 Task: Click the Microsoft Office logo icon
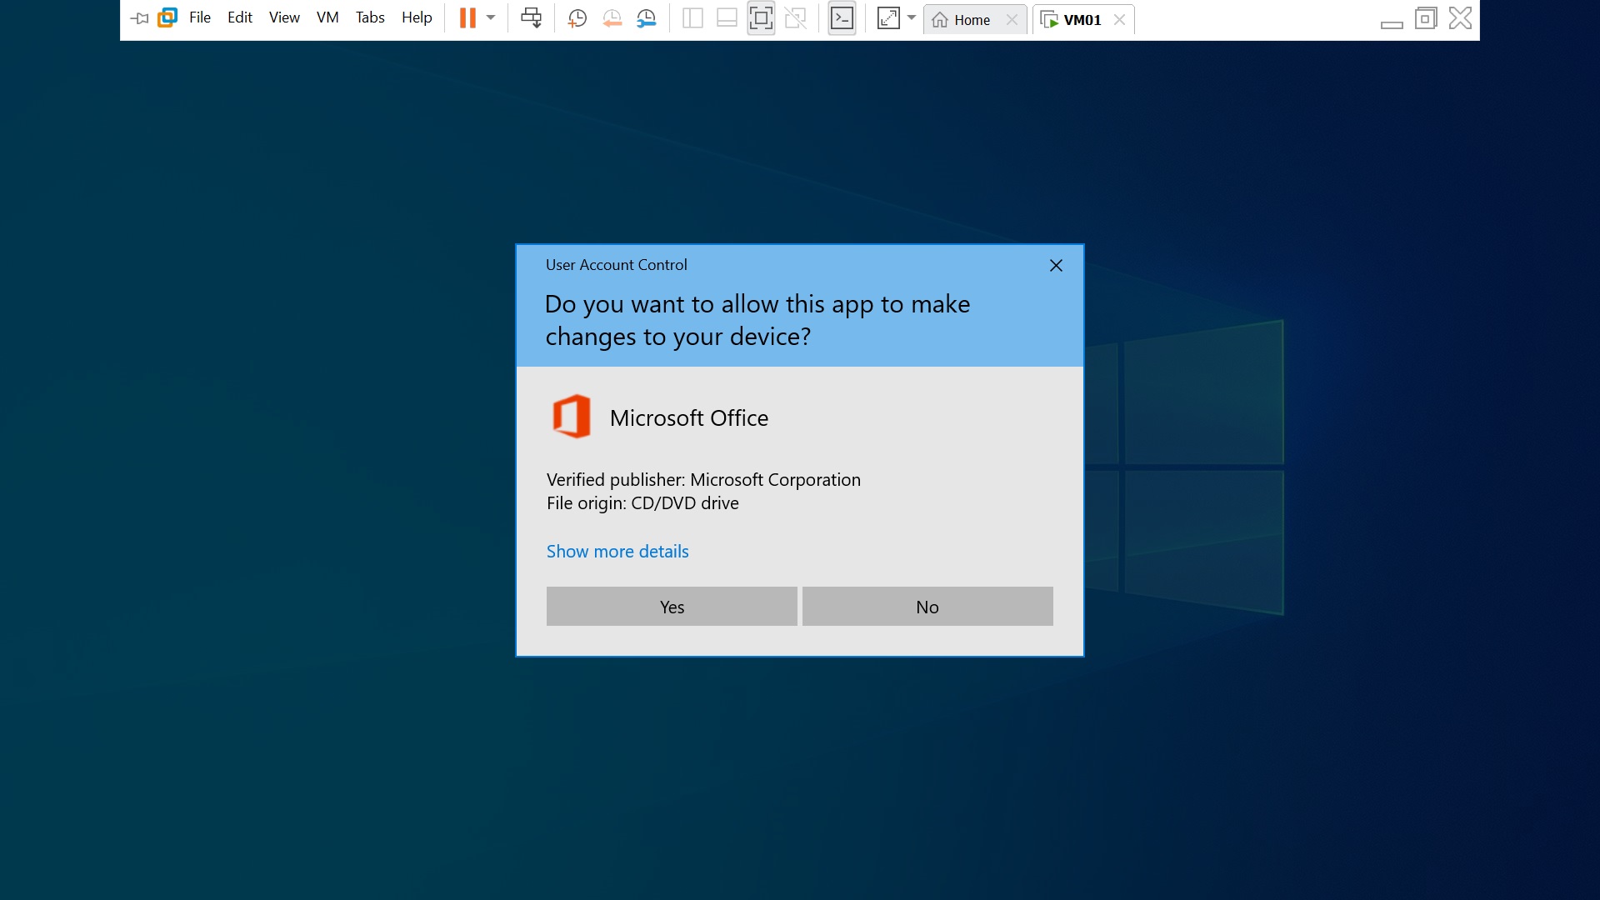(x=572, y=417)
